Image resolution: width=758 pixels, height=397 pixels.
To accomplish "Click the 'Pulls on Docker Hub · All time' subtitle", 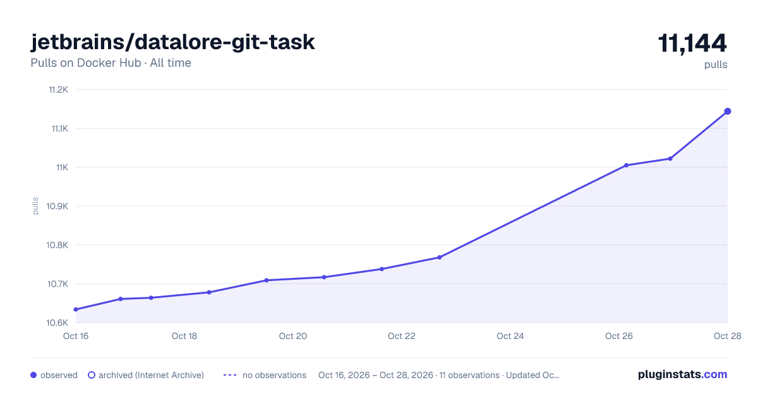I will click(x=111, y=63).
